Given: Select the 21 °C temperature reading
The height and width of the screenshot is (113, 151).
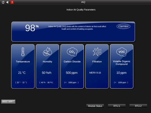Looking at the screenshot, I should click(22, 73).
